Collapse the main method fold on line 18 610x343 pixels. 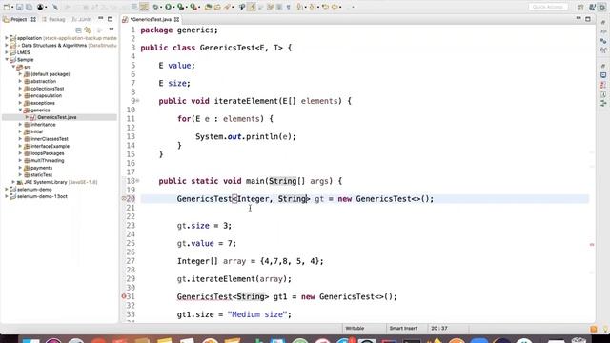click(x=137, y=181)
